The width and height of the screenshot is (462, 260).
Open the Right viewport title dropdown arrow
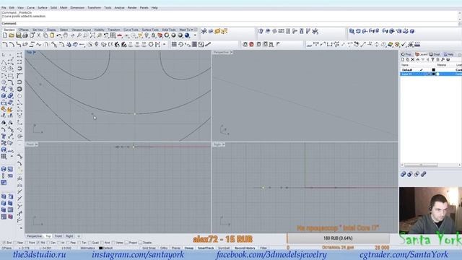click(x=224, y=144)
